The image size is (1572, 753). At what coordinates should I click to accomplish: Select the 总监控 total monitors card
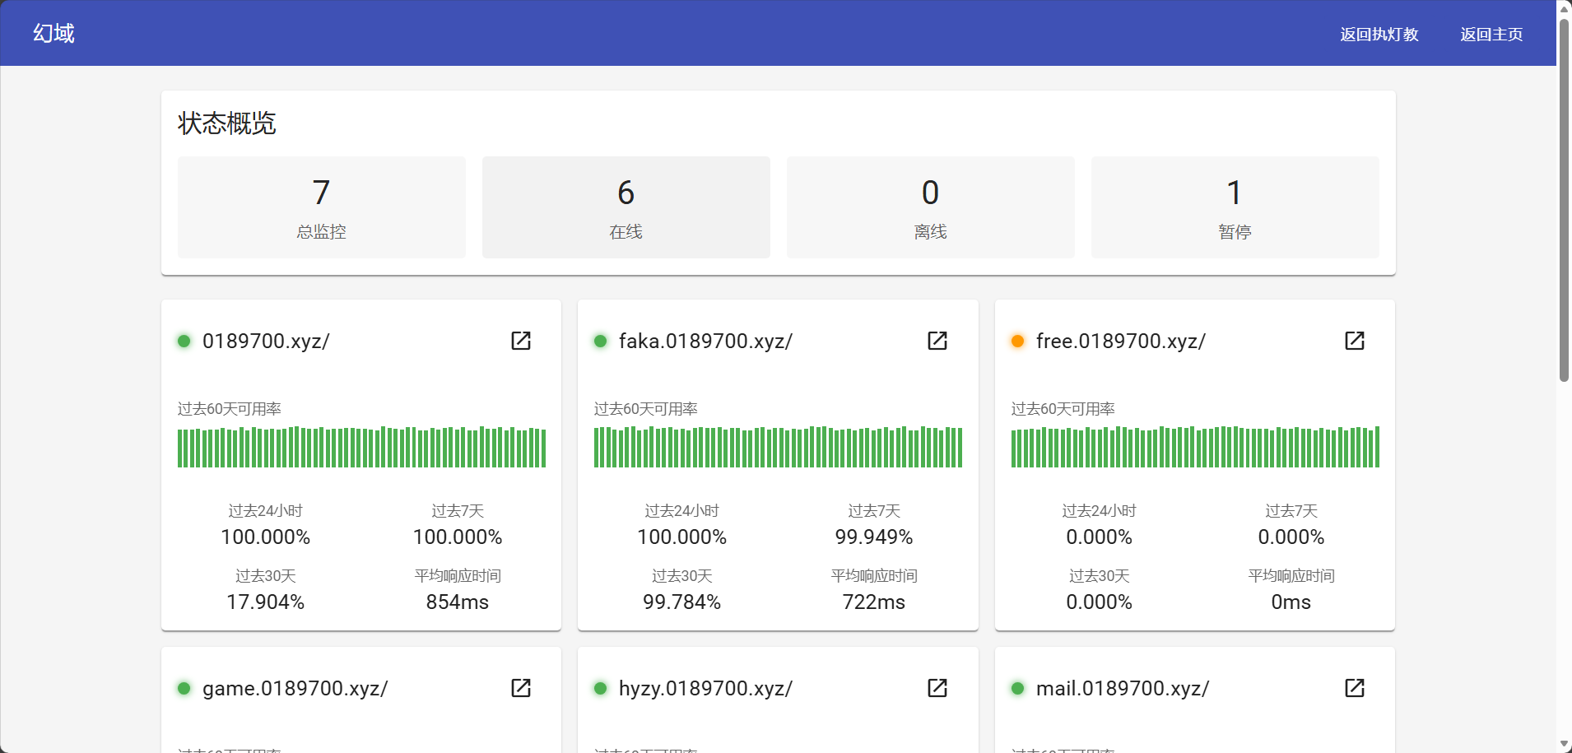[x=322, y=207]
